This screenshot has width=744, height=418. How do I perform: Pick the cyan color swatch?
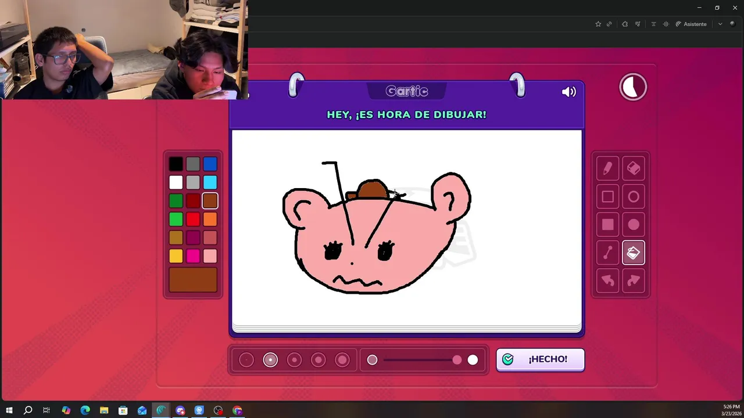(x=210, y=182)
